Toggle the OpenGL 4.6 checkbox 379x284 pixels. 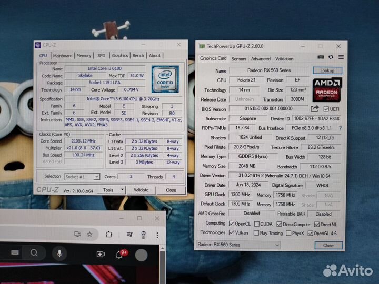point(311,234)
